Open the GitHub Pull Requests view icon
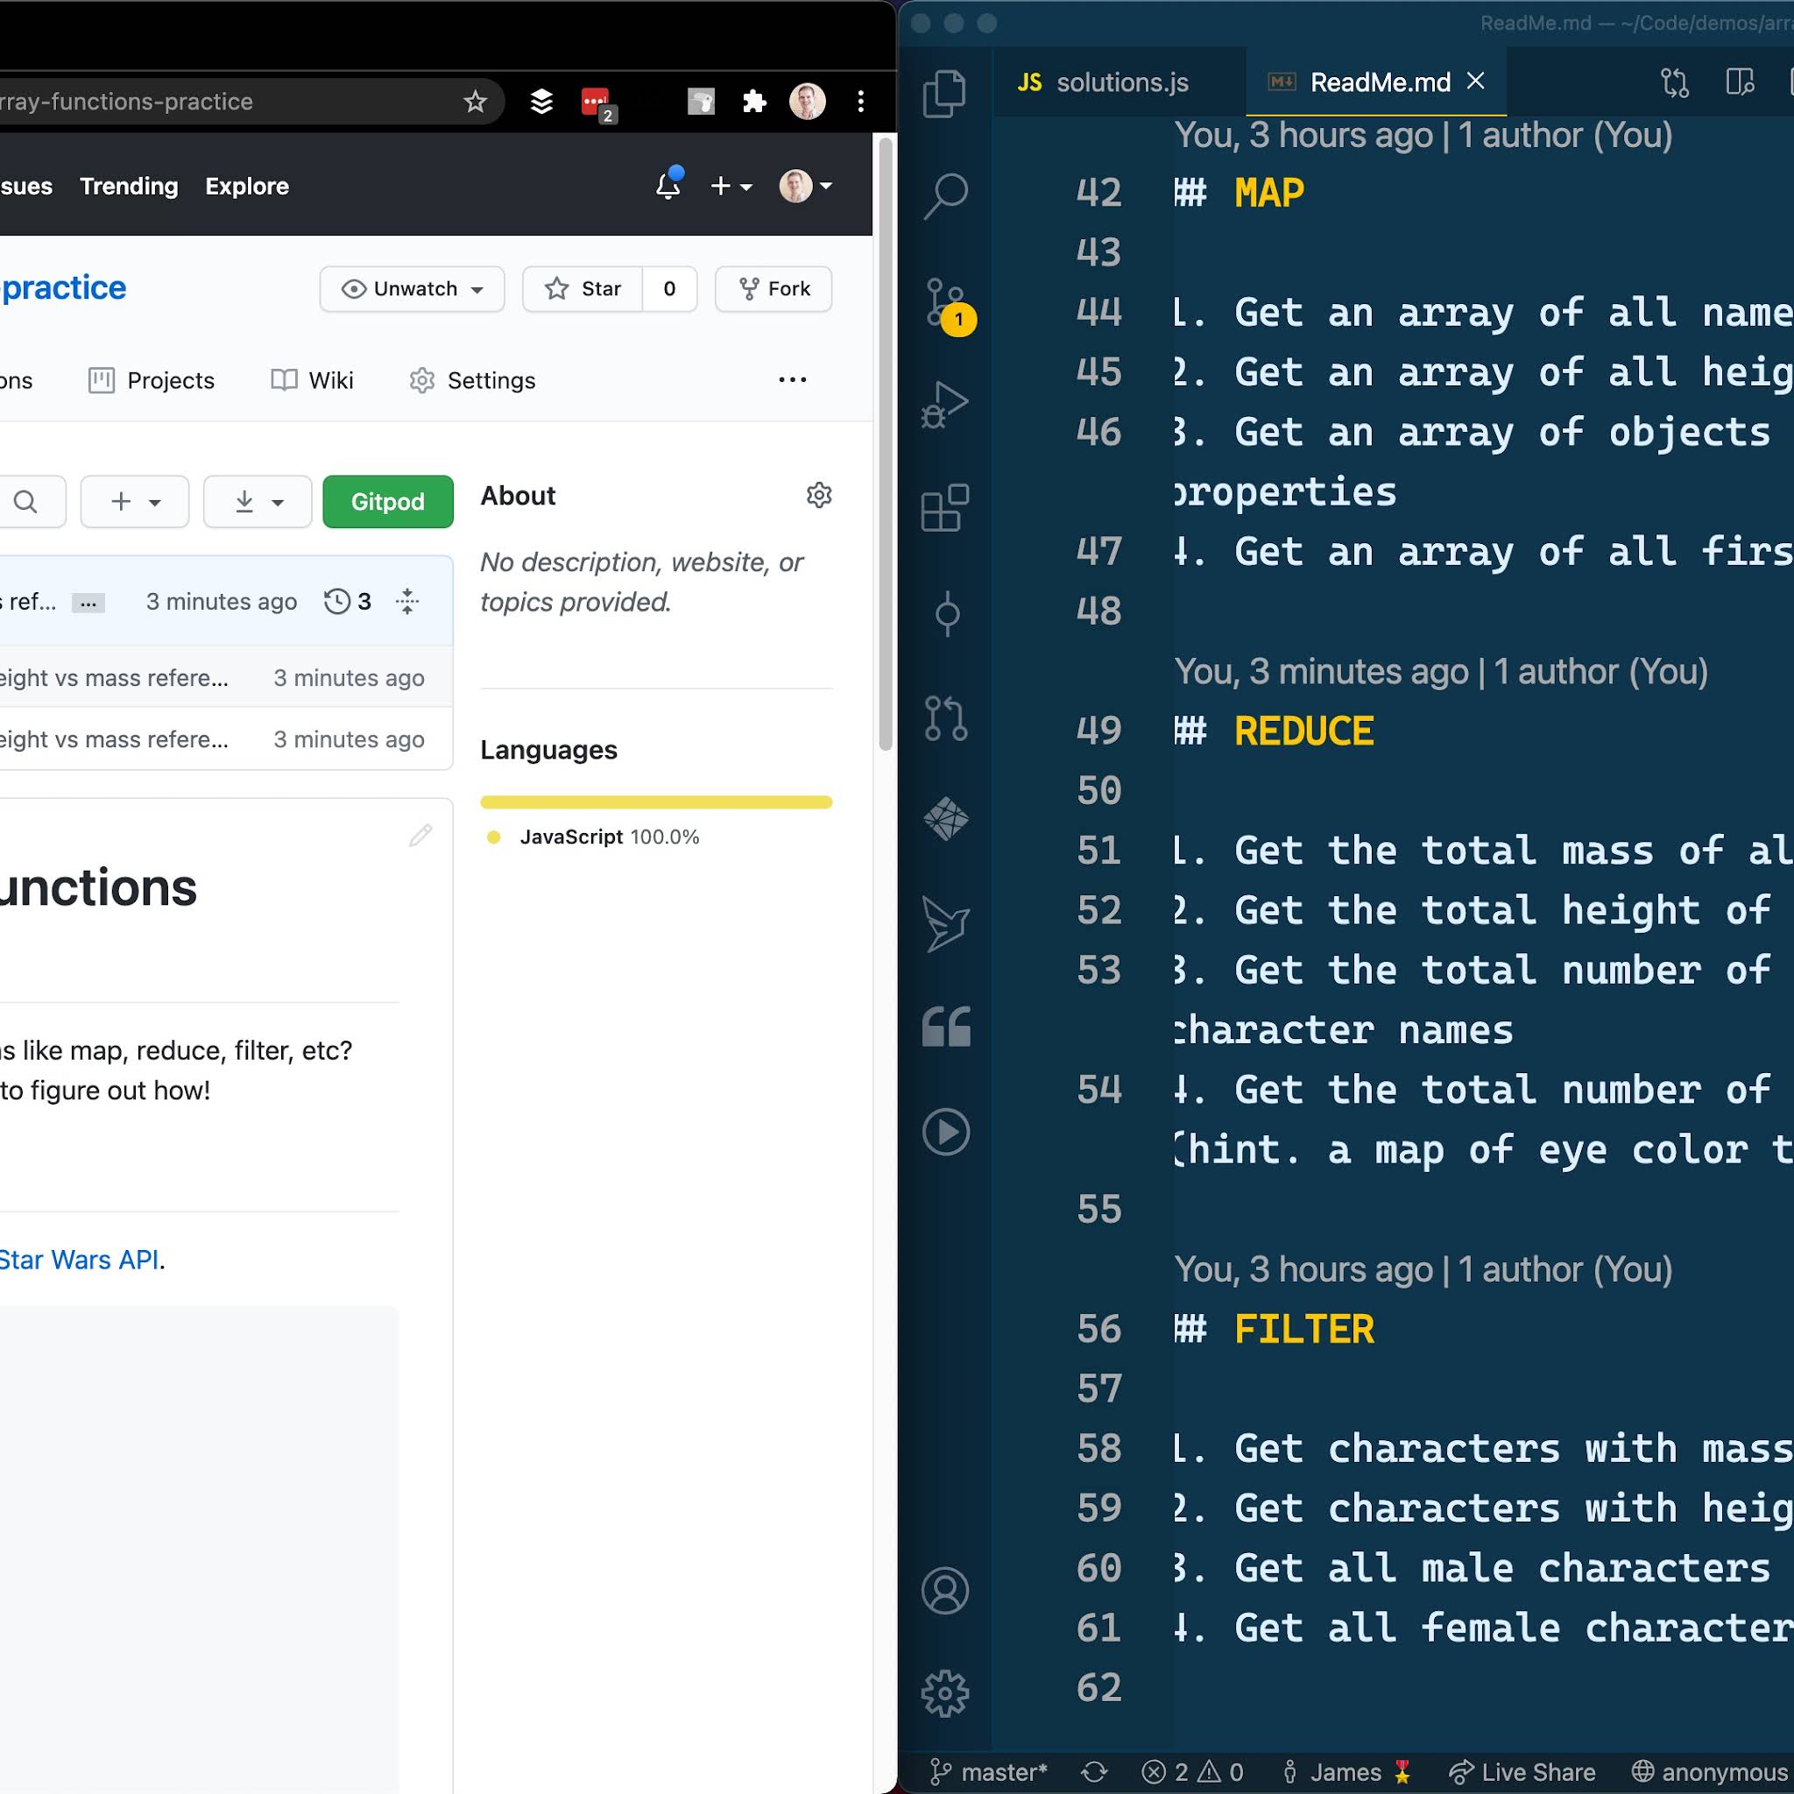The width and height of the screenshot is (1794, 1794). tap(945, 717)
